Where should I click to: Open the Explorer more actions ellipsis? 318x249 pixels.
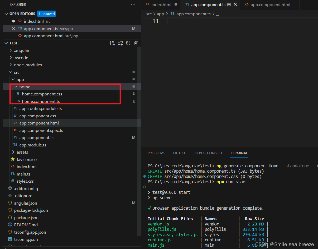133,4
